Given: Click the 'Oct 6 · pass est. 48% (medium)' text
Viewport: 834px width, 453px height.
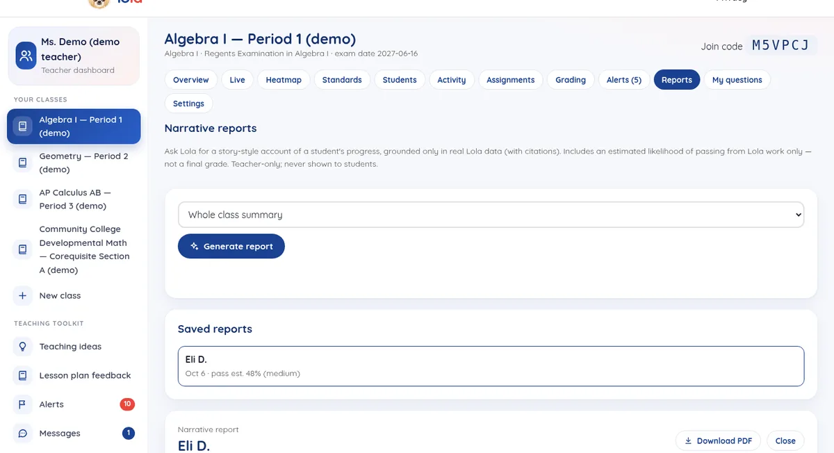Looking at the screenshot, I should tap(243, 373).
